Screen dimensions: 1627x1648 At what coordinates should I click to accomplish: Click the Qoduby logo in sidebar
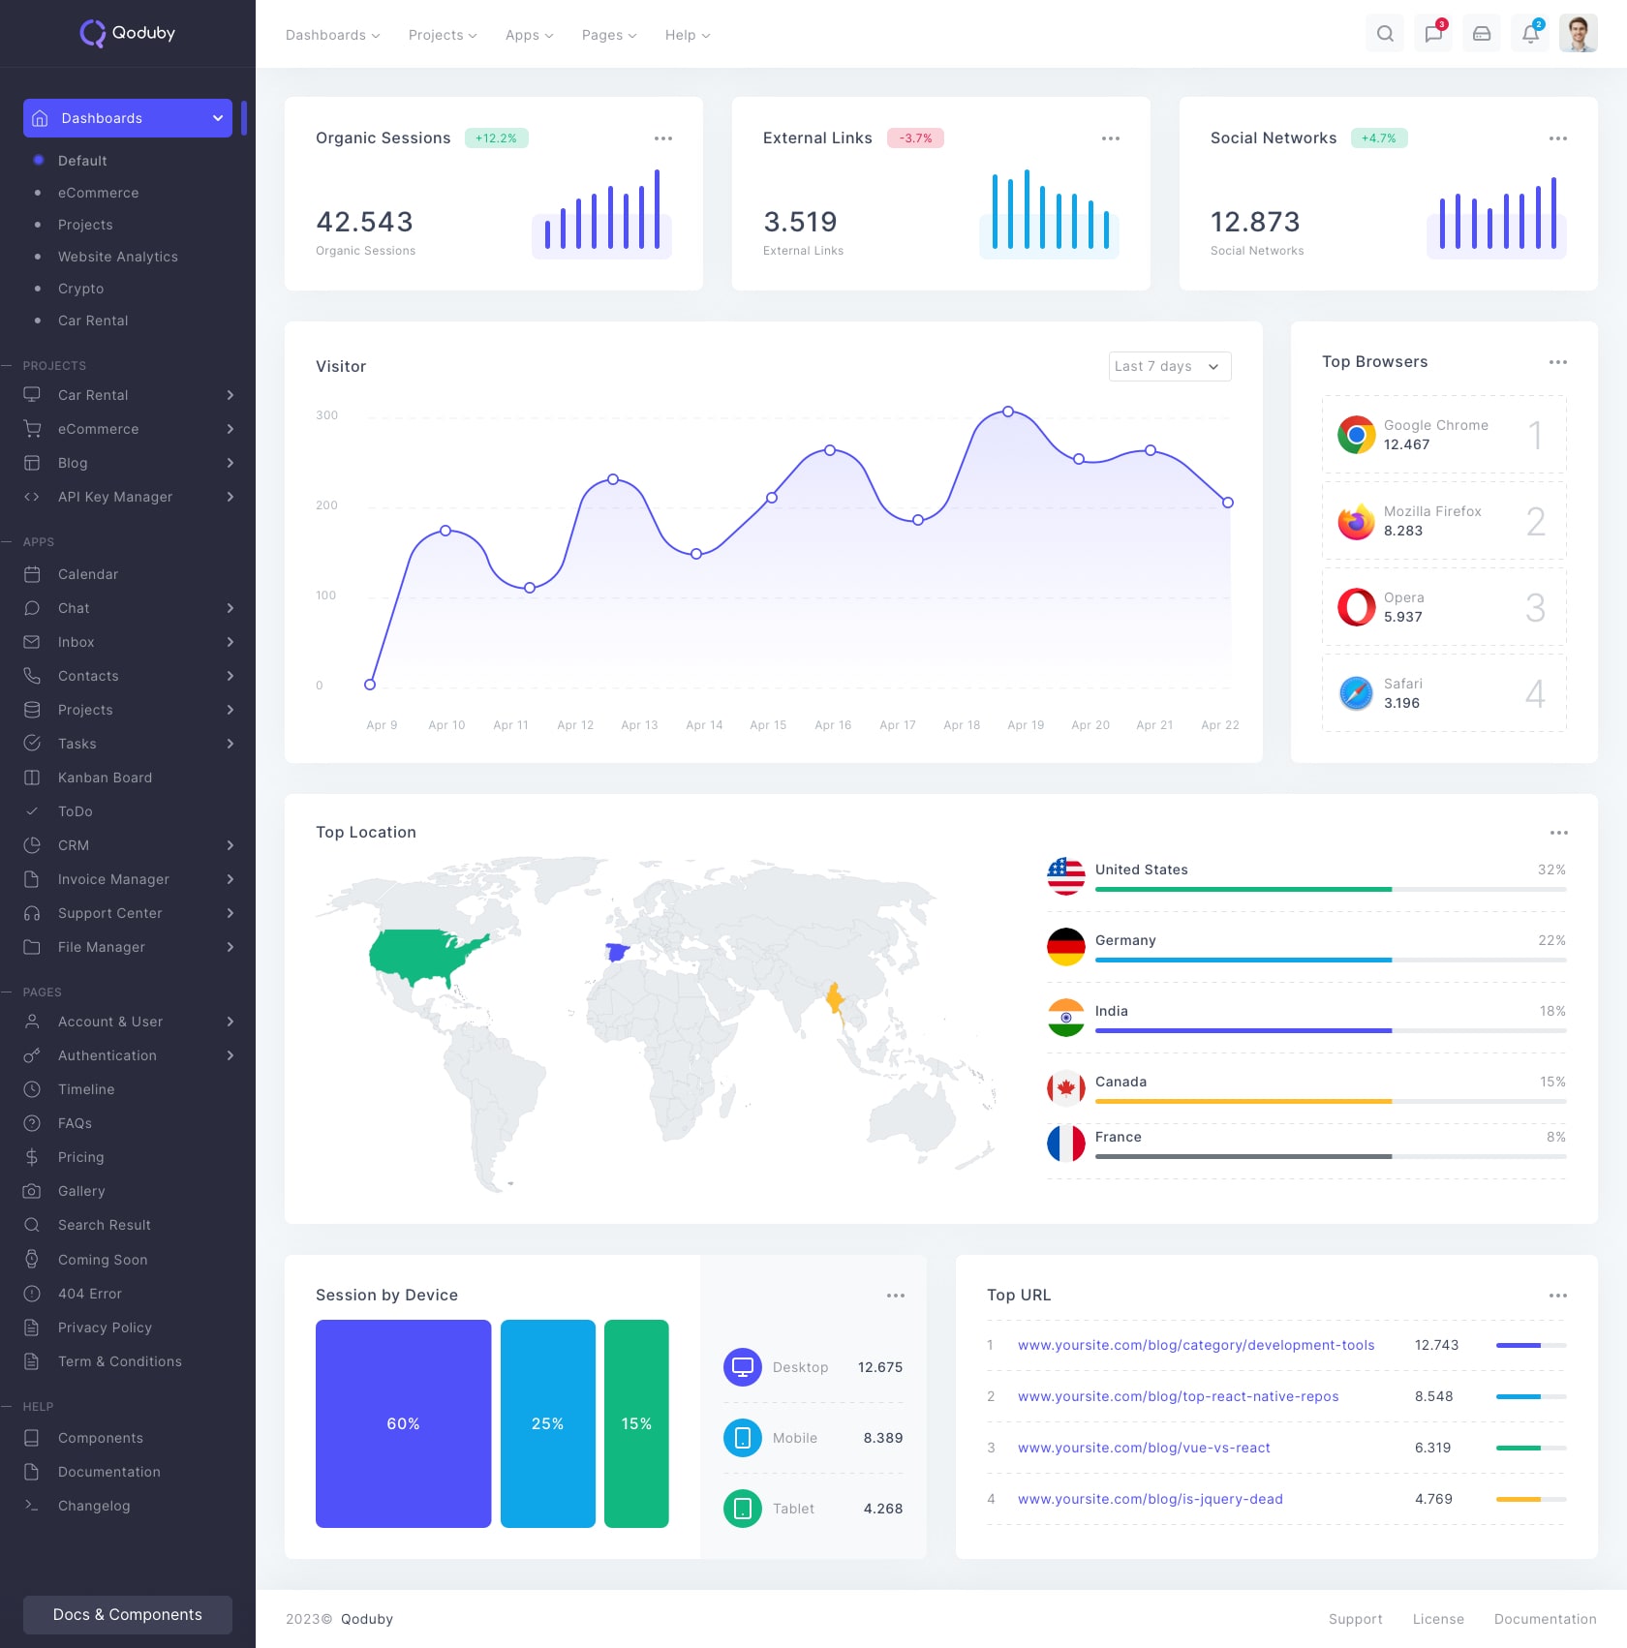[x=128, y=33]
